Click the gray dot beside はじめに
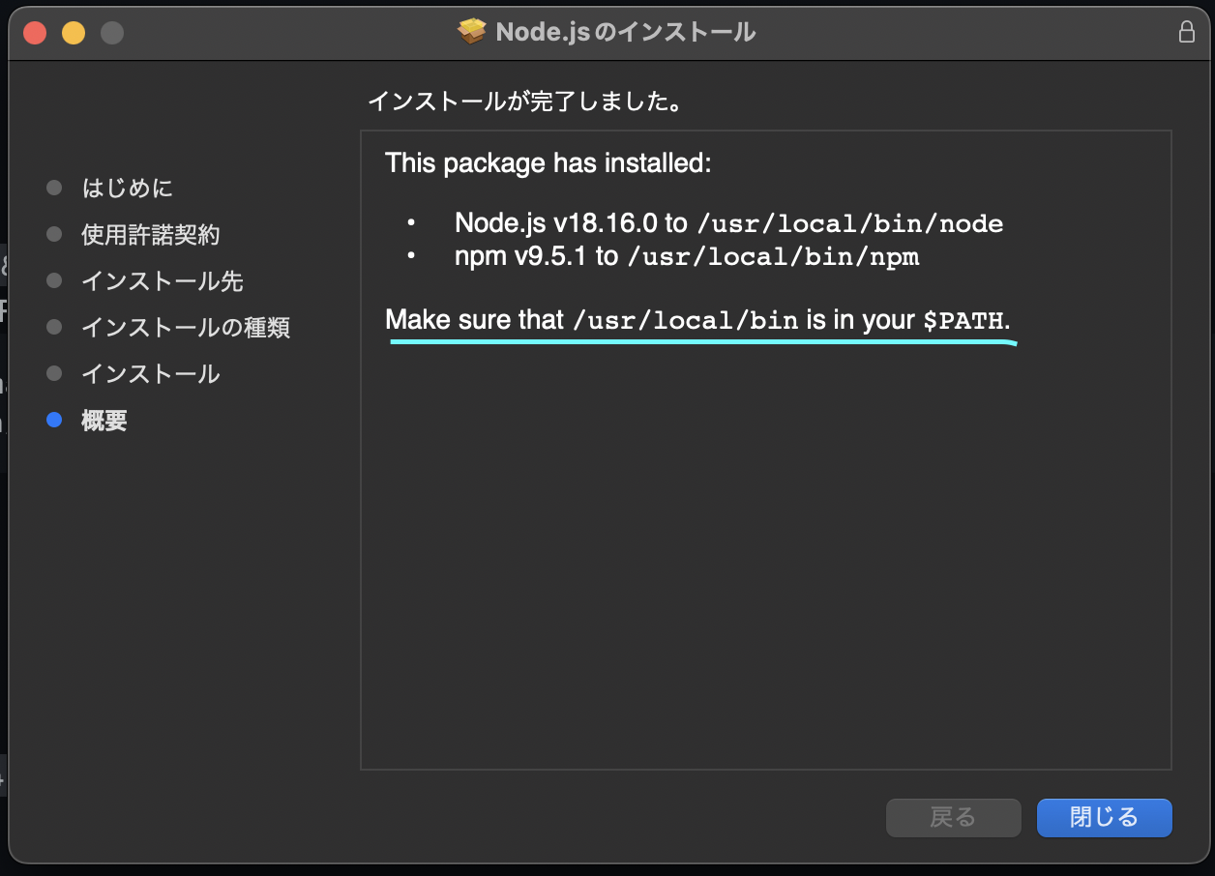Viewport: 1215px width, 876px height. [x=54, y=188]
